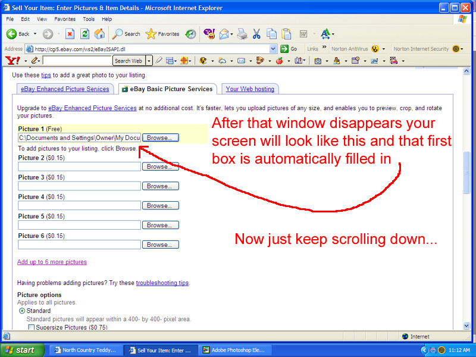Expand the address bar URL dropdown
Viewport: 476px width, 357px height.
[273, 49]
